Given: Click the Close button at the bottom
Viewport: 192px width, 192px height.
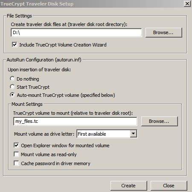Looking at the screenshot, I should pos(169,186).
